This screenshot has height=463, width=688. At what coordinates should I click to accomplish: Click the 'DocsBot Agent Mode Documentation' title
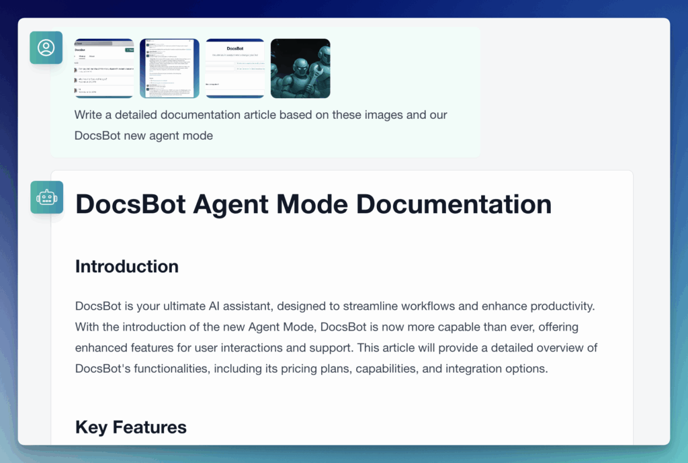(313, 204)
